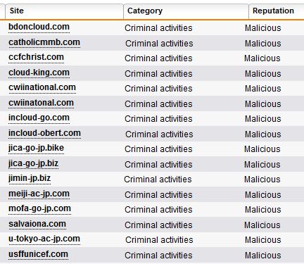Open the jica-go-jp.biz site link
The width and height of the screenshot is (304, 264).
pos(33,163)
